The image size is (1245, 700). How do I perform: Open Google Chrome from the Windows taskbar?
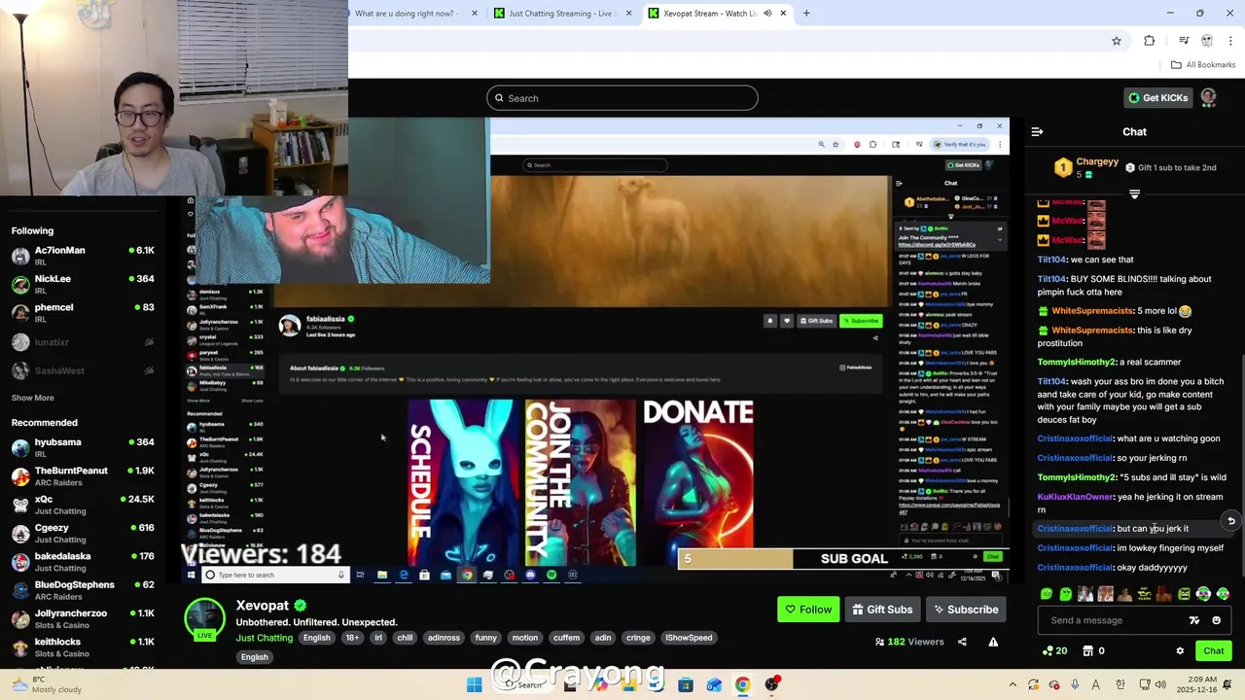(742, 685)
